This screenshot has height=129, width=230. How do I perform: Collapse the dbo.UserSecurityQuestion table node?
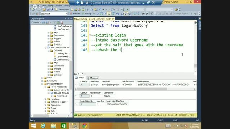click(x=45, y=48)
